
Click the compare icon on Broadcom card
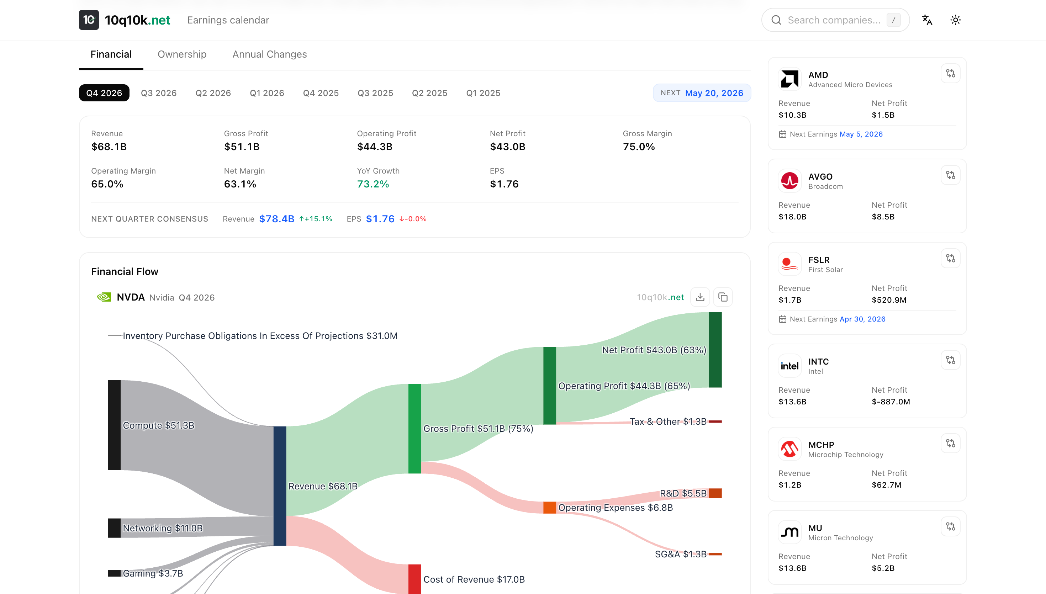(x=950, y=175)
